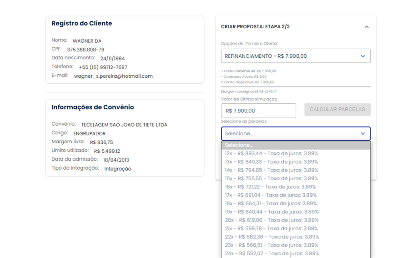Screen dimensions: 393x258
Task: Open the Primeira Oferta refinanciamento dropdown
Action: 296,56
